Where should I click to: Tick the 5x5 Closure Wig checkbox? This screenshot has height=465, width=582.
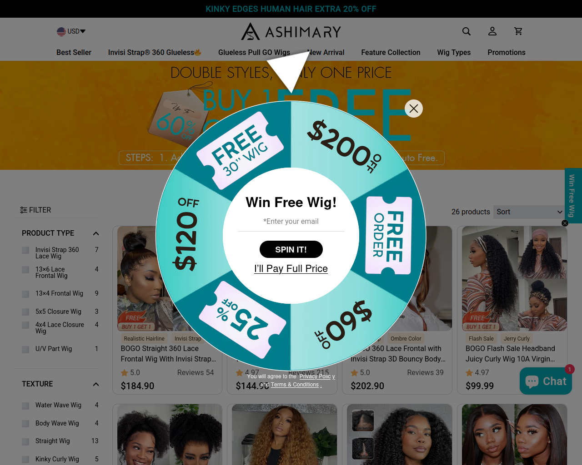(x=25, y=312)
